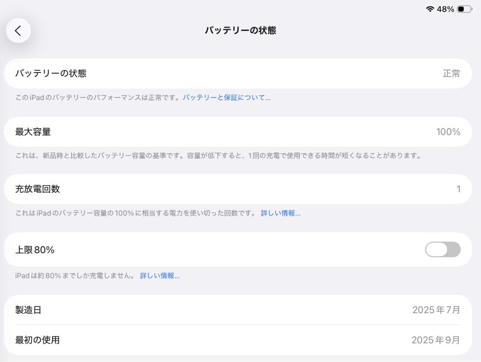The height and width of the screenshot is (362, 481).
Task: Tap the バッテリーの状態 title at the top
Action: click(240, 30)
